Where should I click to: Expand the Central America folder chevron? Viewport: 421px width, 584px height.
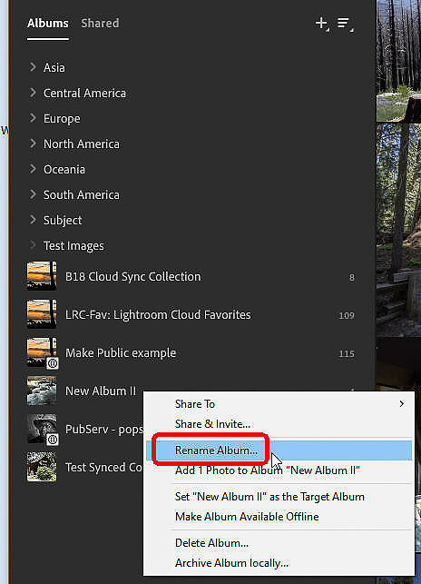click(33, 93)
